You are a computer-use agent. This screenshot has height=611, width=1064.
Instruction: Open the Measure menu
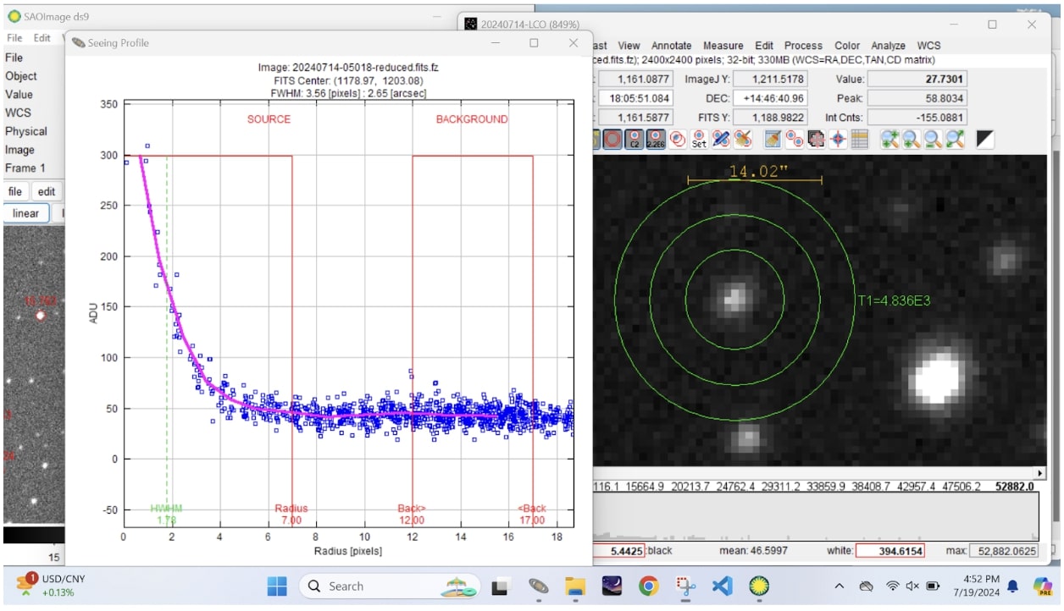[723, 46]
